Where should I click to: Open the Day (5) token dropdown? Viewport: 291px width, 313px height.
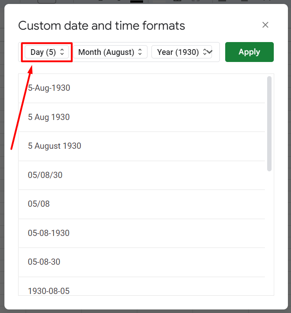(47, 52)
